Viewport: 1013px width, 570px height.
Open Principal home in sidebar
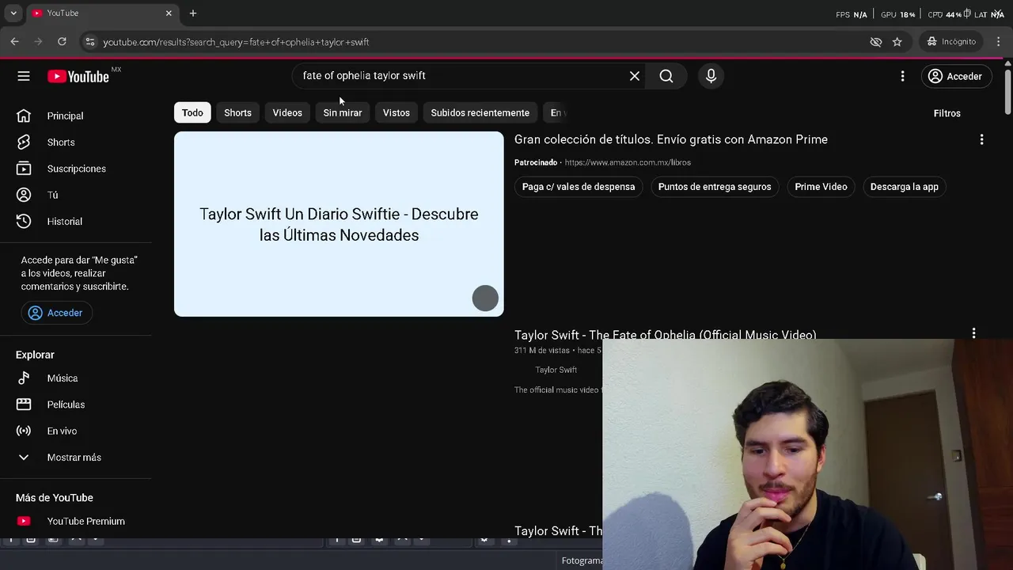tap(75, 116)
